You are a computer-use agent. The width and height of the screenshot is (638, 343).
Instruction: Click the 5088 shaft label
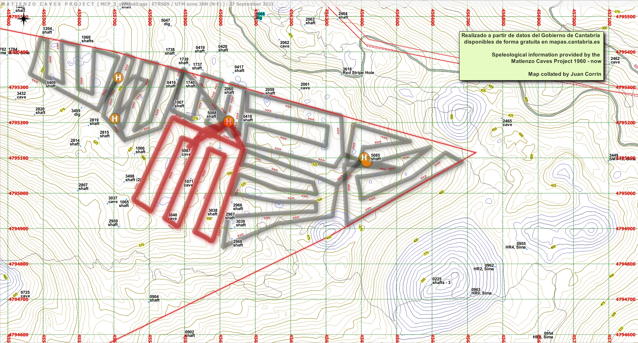coord(212,115)
